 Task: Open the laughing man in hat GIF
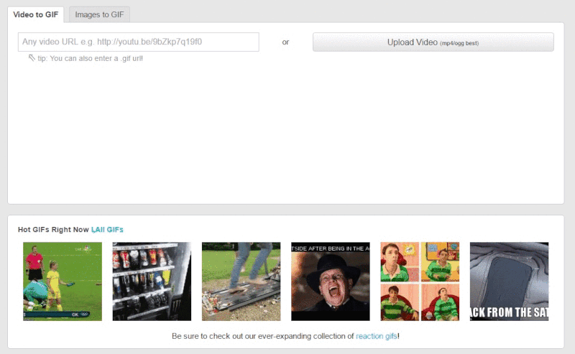coord(331,281)
